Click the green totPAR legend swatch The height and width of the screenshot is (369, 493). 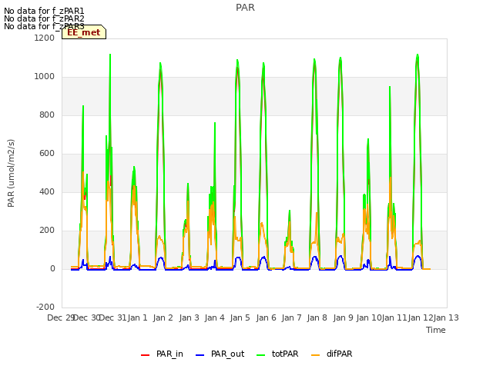click(261, 355)
